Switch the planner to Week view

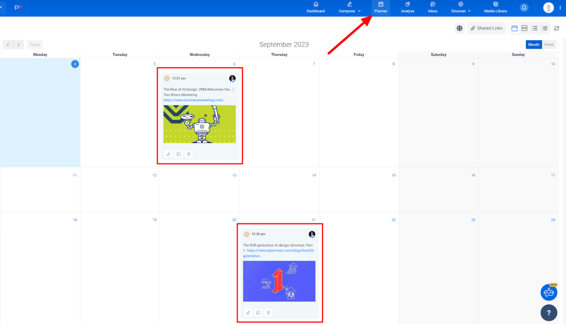coord(548,44)
